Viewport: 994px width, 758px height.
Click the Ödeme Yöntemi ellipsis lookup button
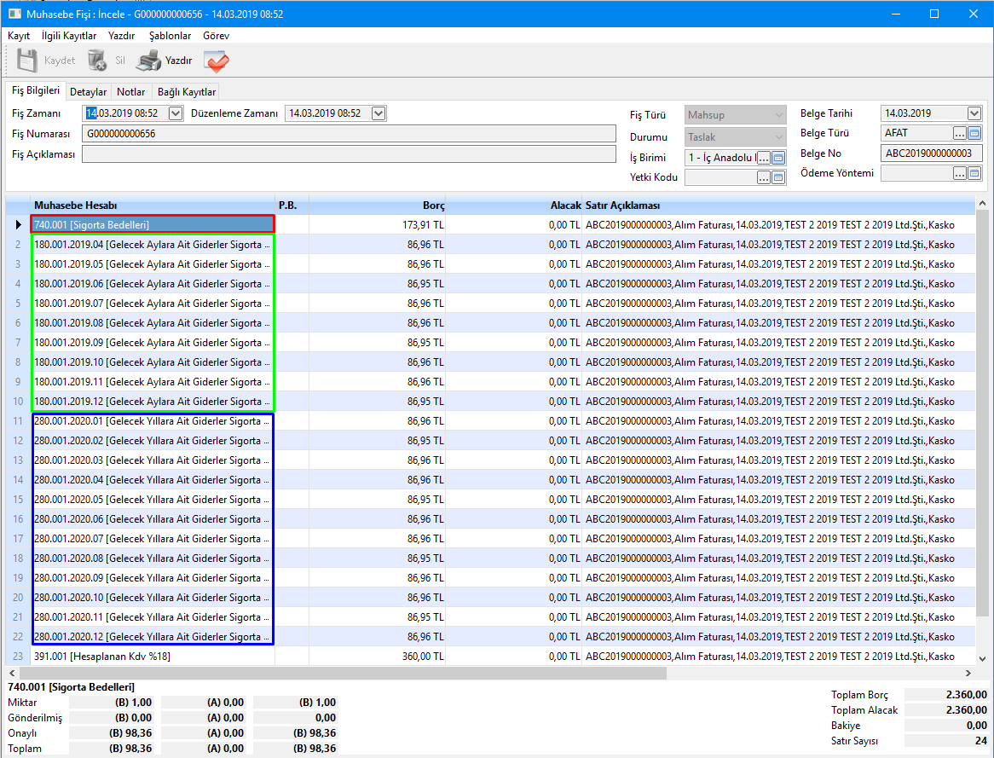click(960, 173)
